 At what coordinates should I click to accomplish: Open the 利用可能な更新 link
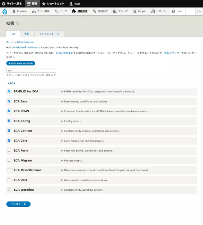click(x=64, y=53)
